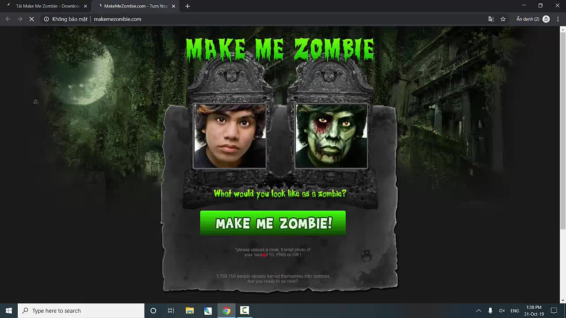Close the MakeMeZombie.com tab
Screen dimensions: 566x318
(173, 6)
